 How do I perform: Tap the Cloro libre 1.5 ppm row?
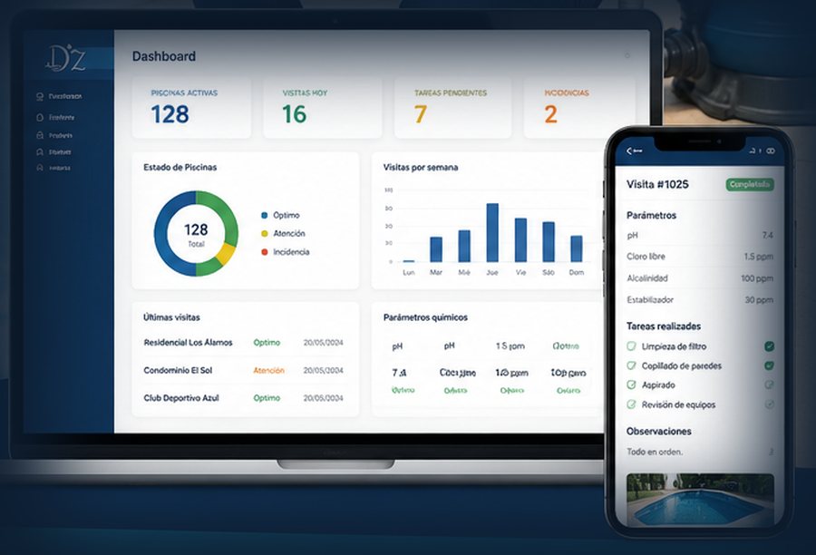[x=700, y=257]
